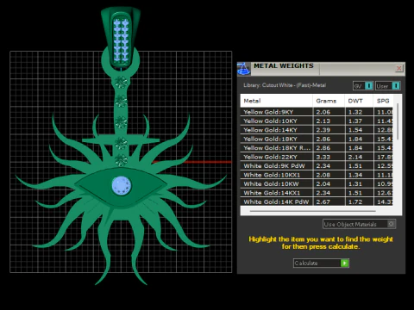Click the 2.14 DWT value
This screenshot has height=310, width=414.
(x=355, y=157)
